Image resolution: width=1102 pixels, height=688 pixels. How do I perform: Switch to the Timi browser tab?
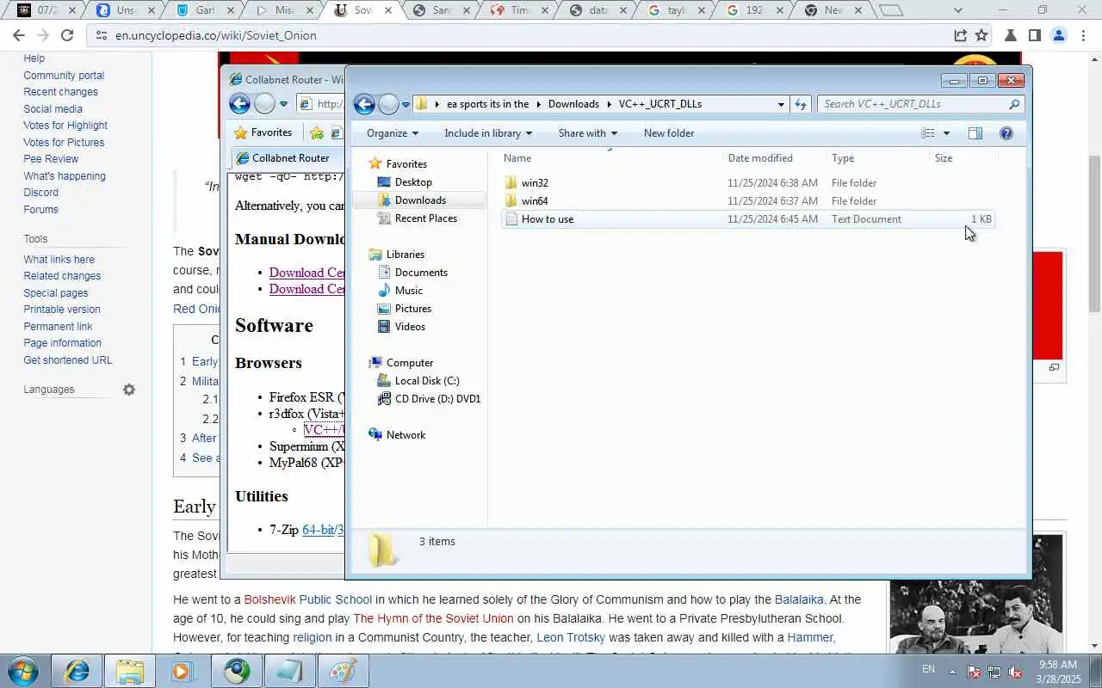pos(522,10)
